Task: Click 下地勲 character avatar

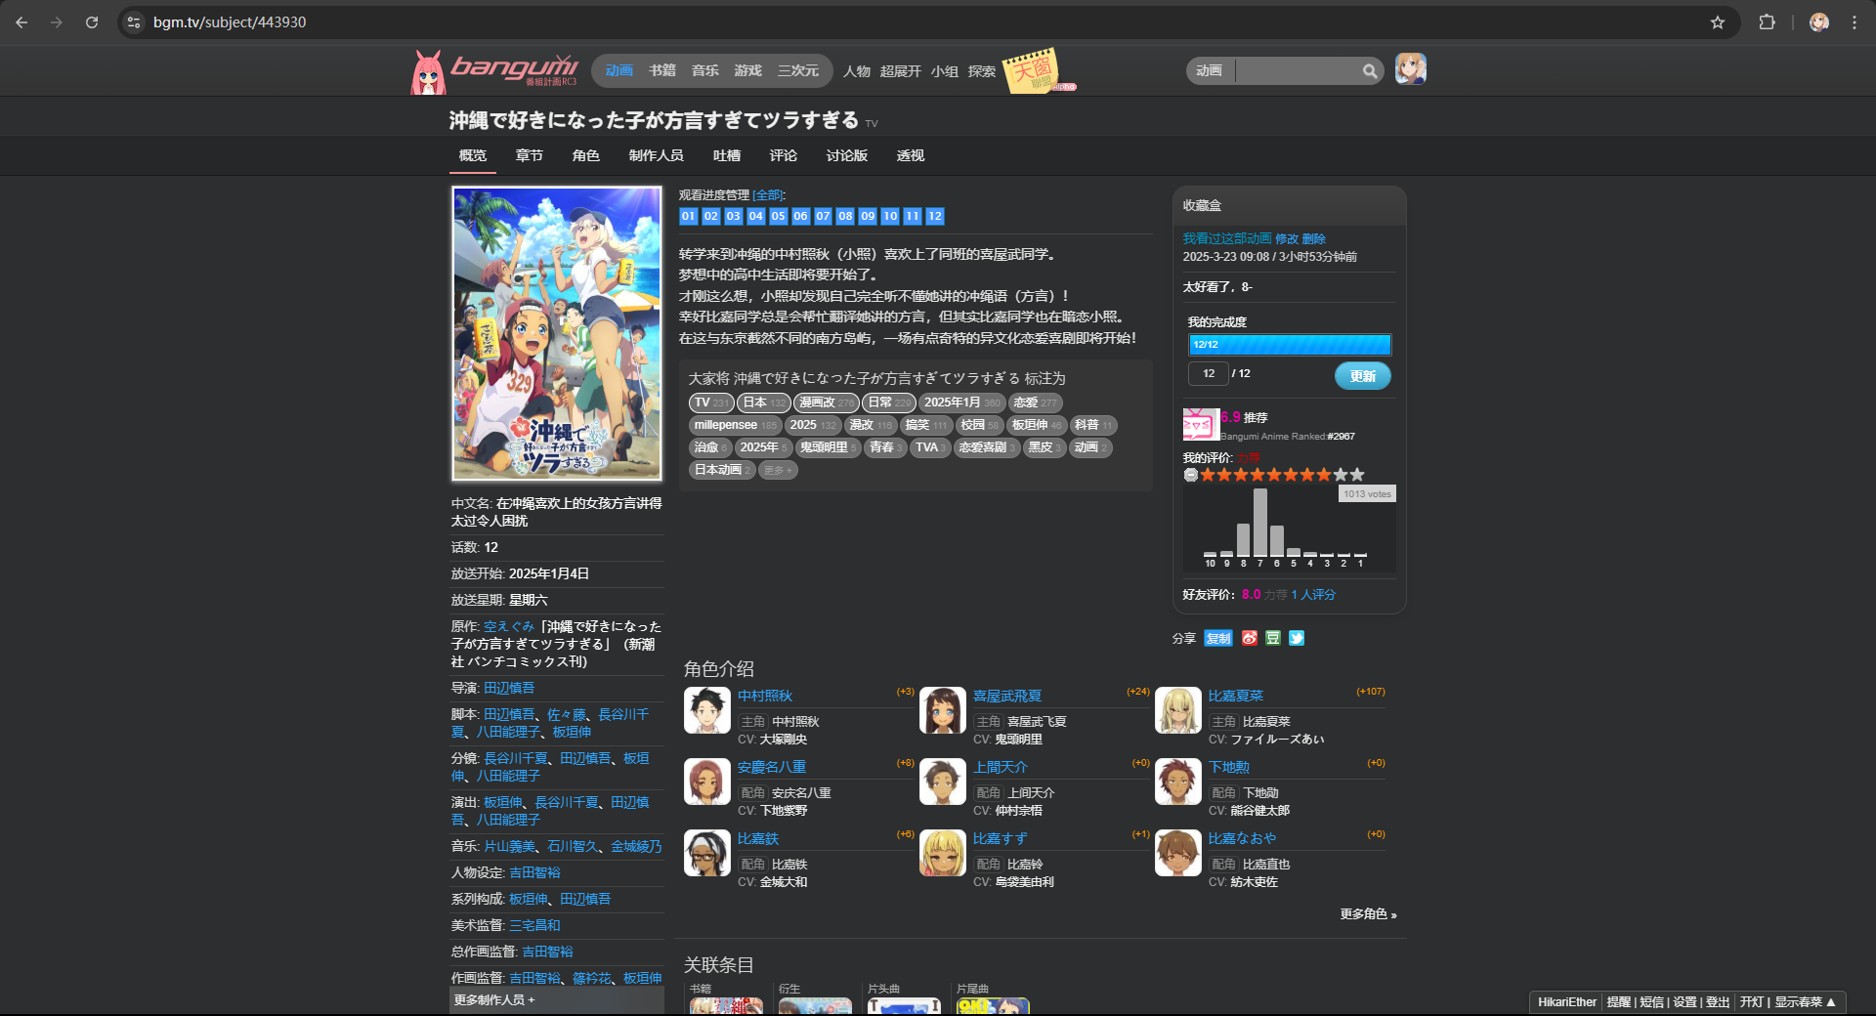Action: coord(1177,782)
